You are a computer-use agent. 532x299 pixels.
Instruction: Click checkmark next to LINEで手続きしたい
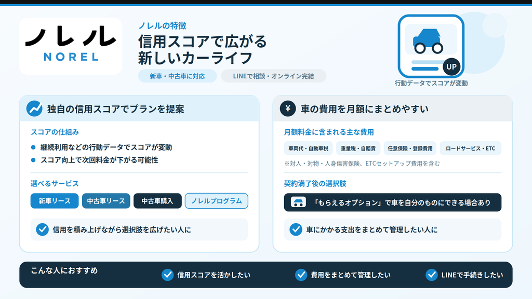pos(432,275)
